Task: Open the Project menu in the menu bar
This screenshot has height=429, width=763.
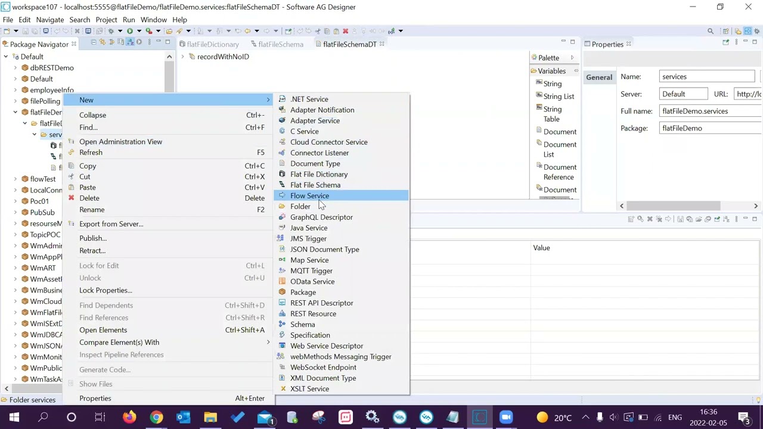Action: click(106, 20)
